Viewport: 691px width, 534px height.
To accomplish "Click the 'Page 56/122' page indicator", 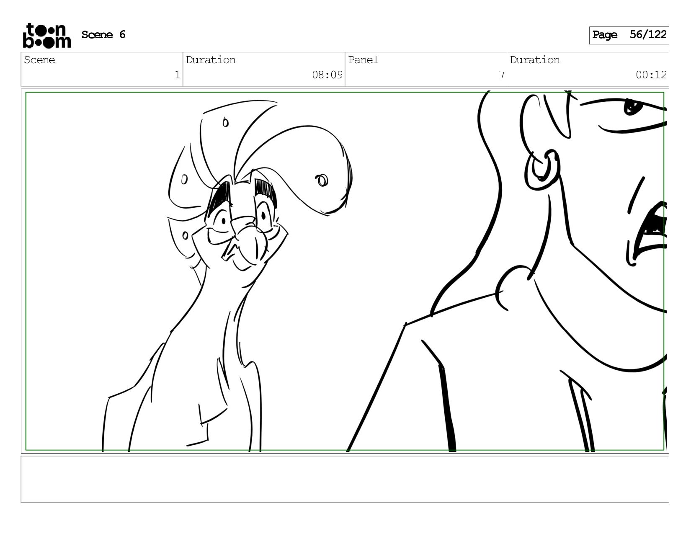I will point(629,35).
